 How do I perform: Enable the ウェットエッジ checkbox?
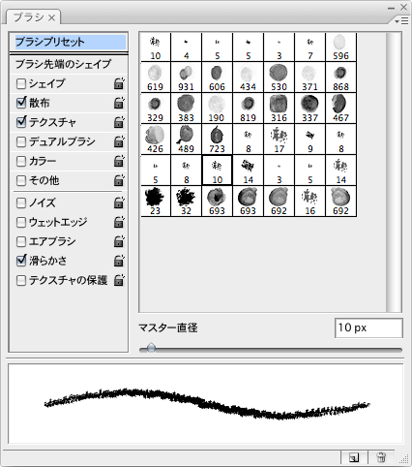[21, 222]
